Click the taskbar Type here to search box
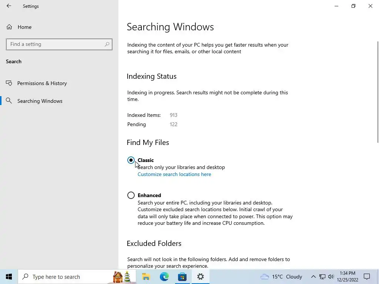The image size is (379, 284). [77, 277]
